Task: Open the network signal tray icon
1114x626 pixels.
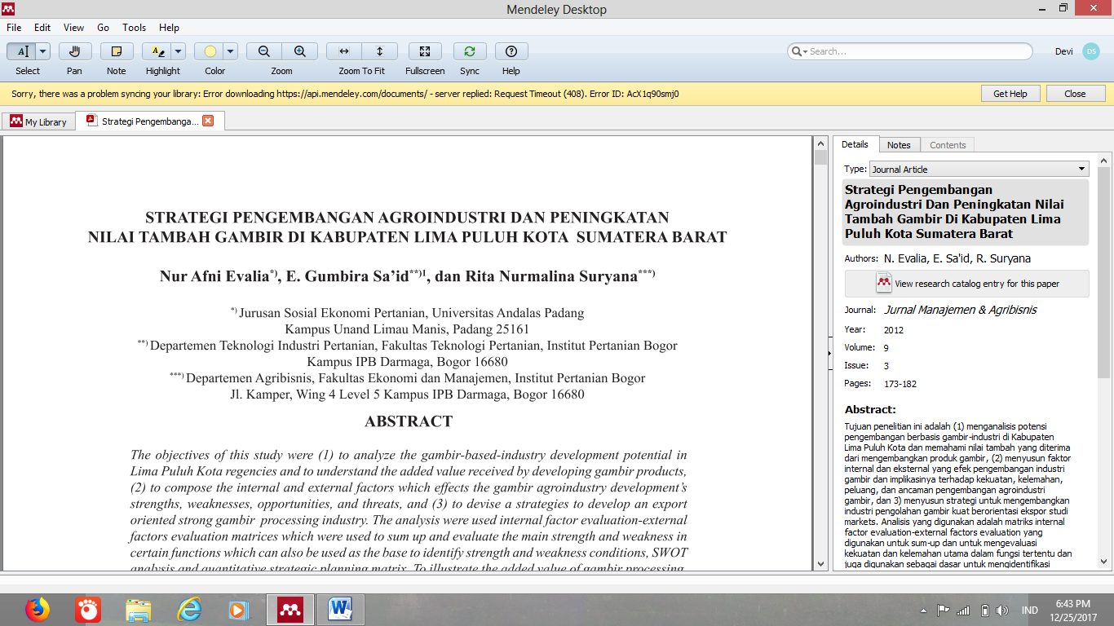Action: coord(963,611)
